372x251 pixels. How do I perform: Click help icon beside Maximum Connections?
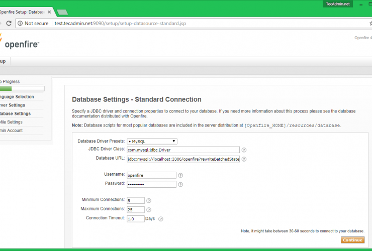(x=149, y=210)
